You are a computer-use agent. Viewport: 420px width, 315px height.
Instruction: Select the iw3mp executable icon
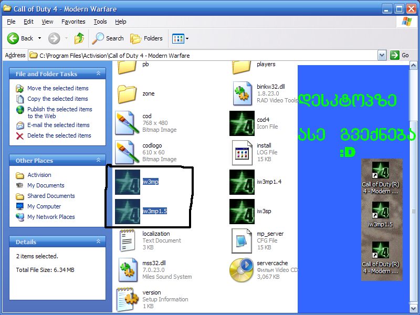[128, 182]
